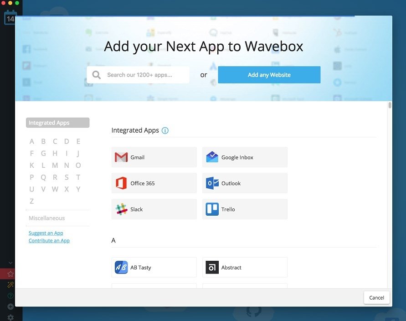
Task: Choose the Abstract app tile
Action: pyautogui.click(x=245, y=267)
